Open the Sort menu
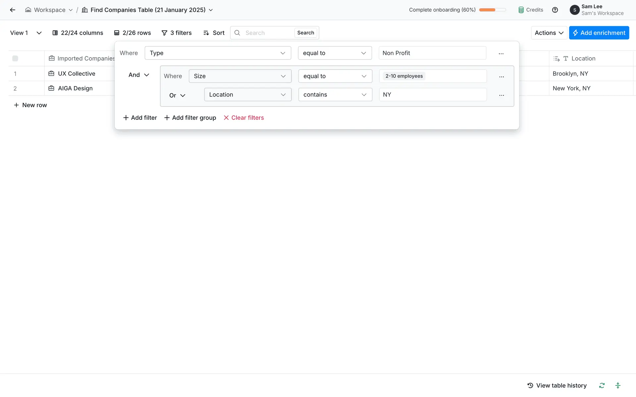This screenshot has width=636, height=397. (x=214, y=33)
